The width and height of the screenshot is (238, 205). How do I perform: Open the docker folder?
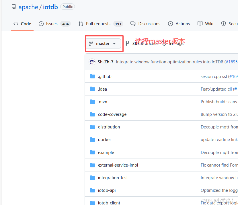(104, 139)
